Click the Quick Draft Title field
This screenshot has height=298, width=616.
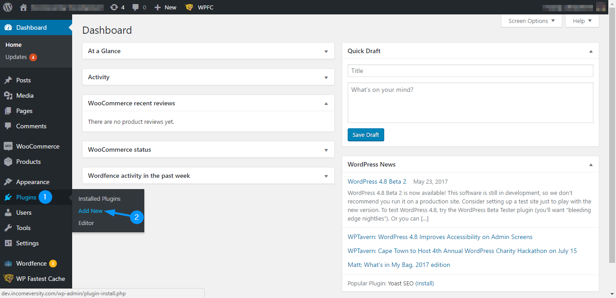(470, 71)
